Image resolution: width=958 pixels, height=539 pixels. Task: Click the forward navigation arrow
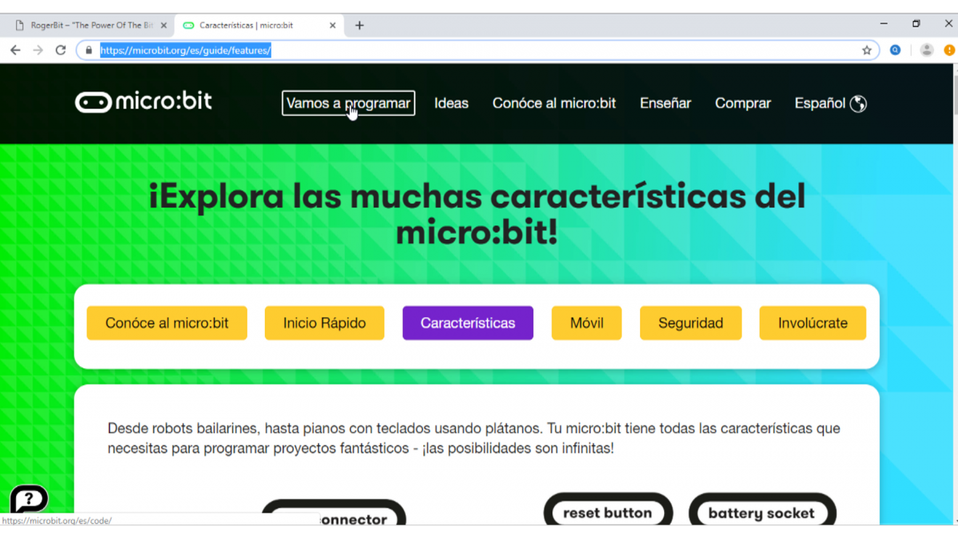[37, 50]
